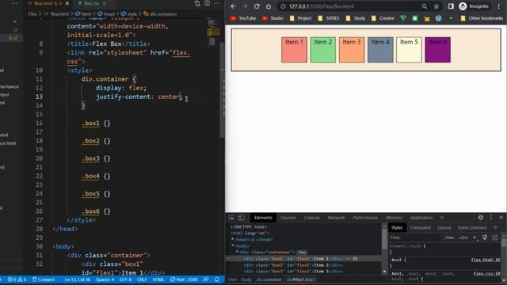Go forward in the browser
This screenshot has height=285, width=507.
coord(245,6)
